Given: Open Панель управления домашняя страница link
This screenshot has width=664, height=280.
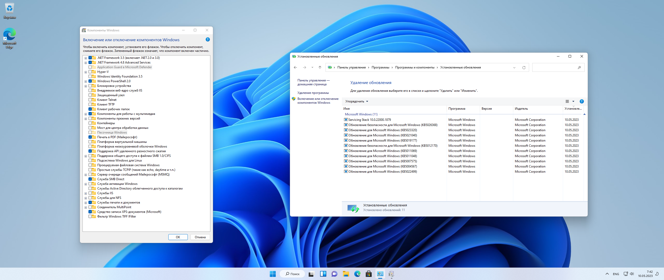Looking at the screenshot, I should pos(313,82).
